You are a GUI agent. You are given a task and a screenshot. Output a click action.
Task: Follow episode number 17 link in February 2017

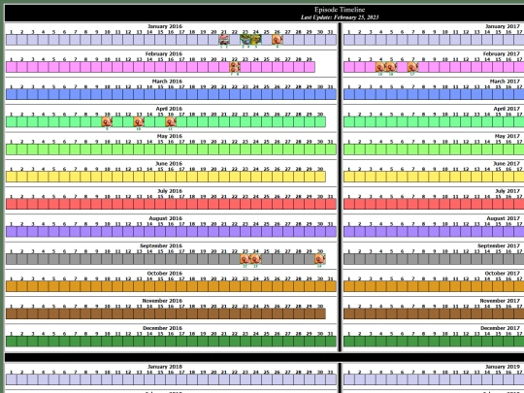click(412, 74)
